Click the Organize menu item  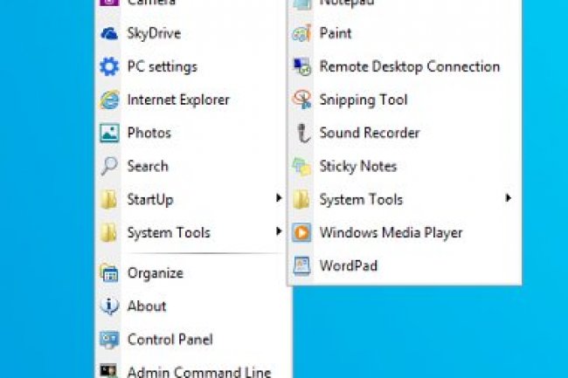tap(155, 272)
